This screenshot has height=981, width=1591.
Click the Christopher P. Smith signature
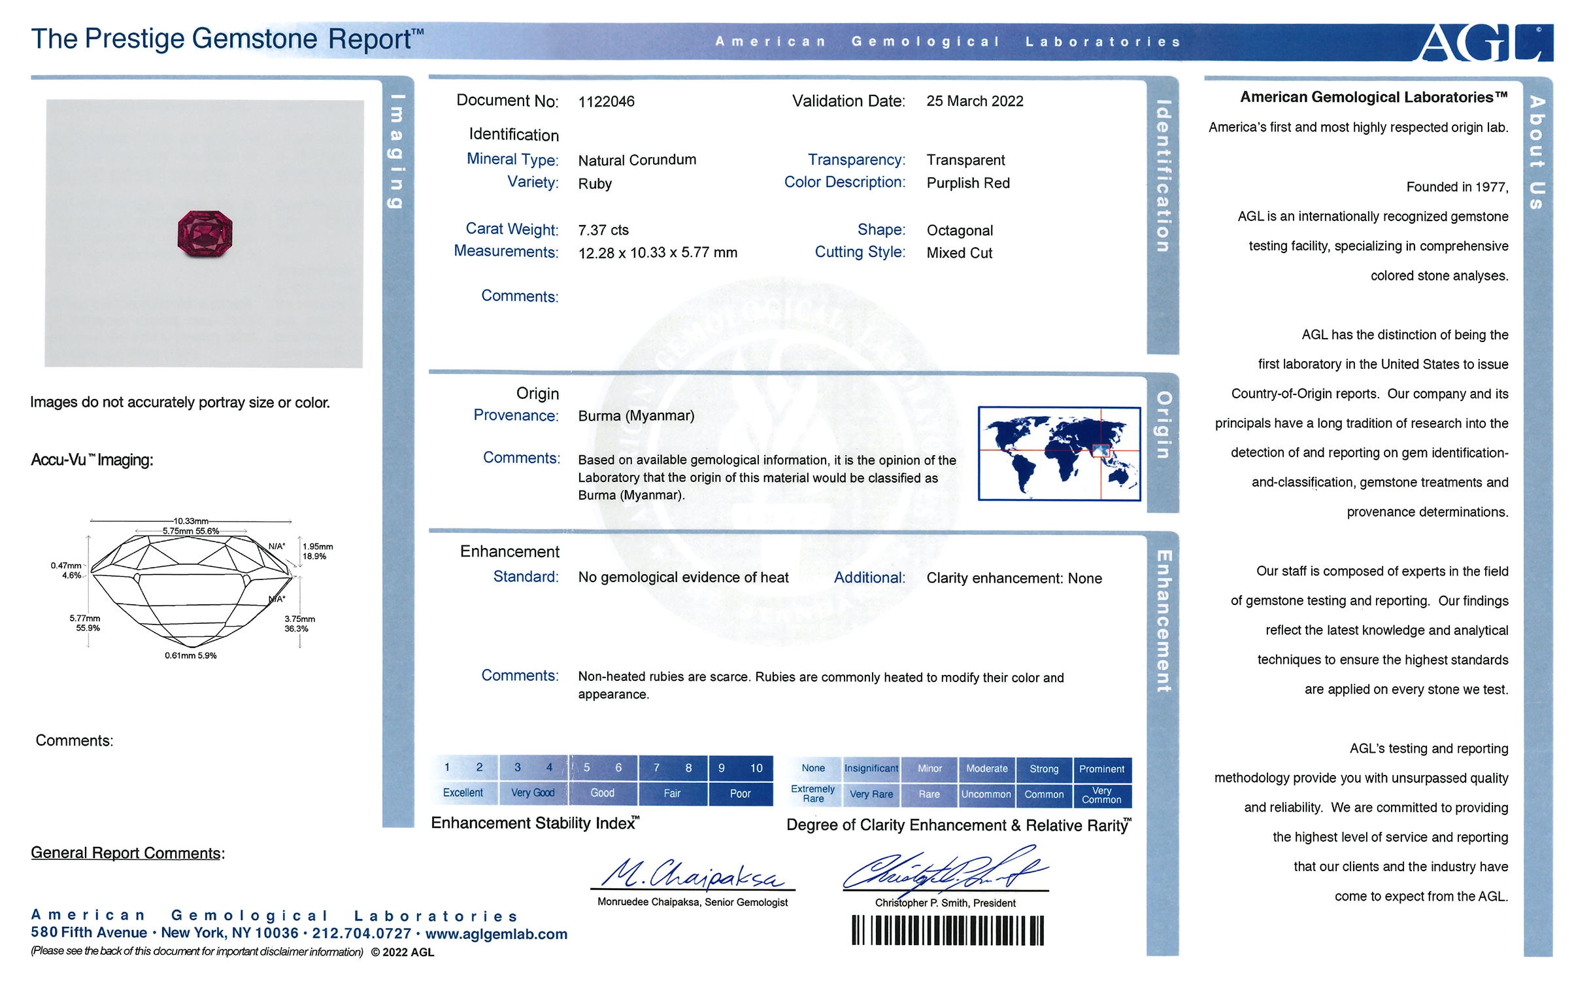[946, 870]
